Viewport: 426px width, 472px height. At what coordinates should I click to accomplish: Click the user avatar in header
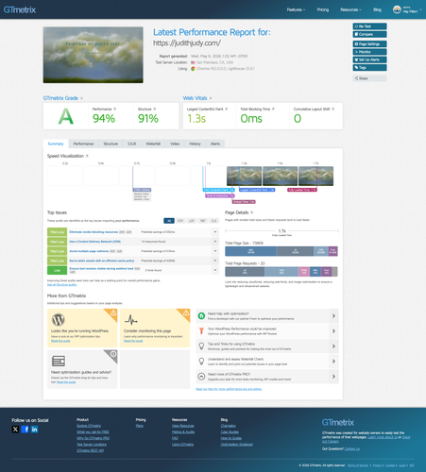[397, 9]
